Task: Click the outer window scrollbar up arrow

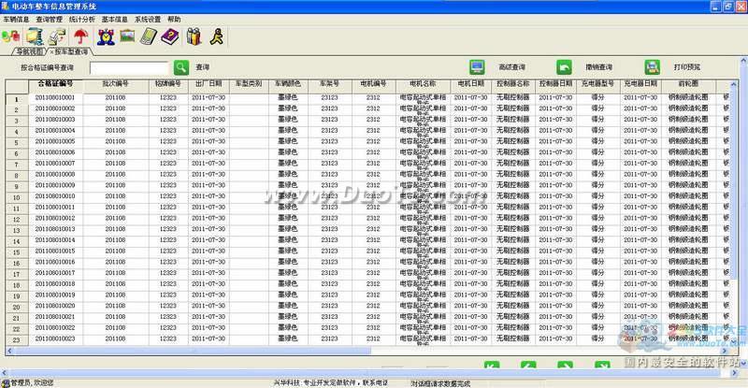Action: [743, 61]
